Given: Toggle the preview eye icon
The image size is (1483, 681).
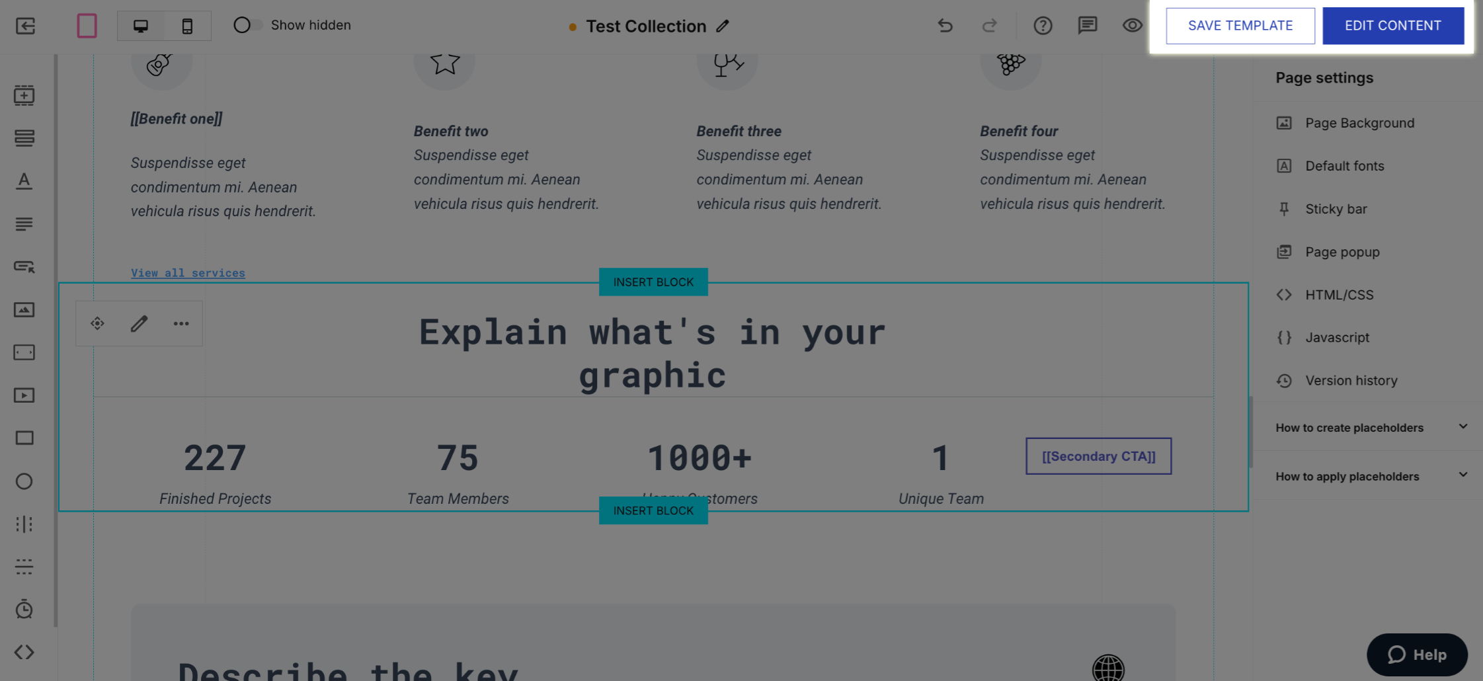Looking at the screenshot, I should 1132,26.
